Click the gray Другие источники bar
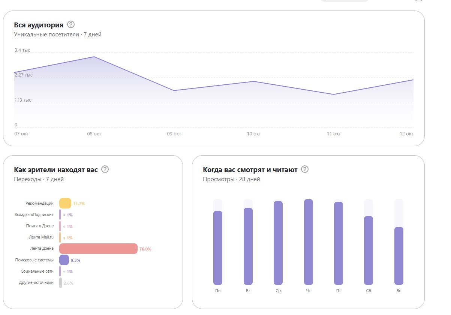 pyautogui.click(x=60, y=283)
